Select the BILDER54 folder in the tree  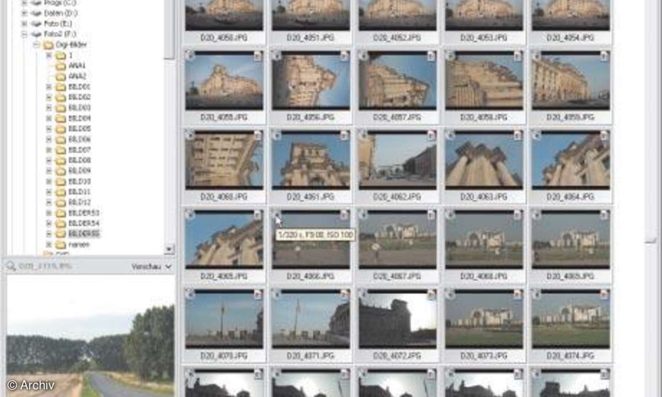(x=84, y=223)
